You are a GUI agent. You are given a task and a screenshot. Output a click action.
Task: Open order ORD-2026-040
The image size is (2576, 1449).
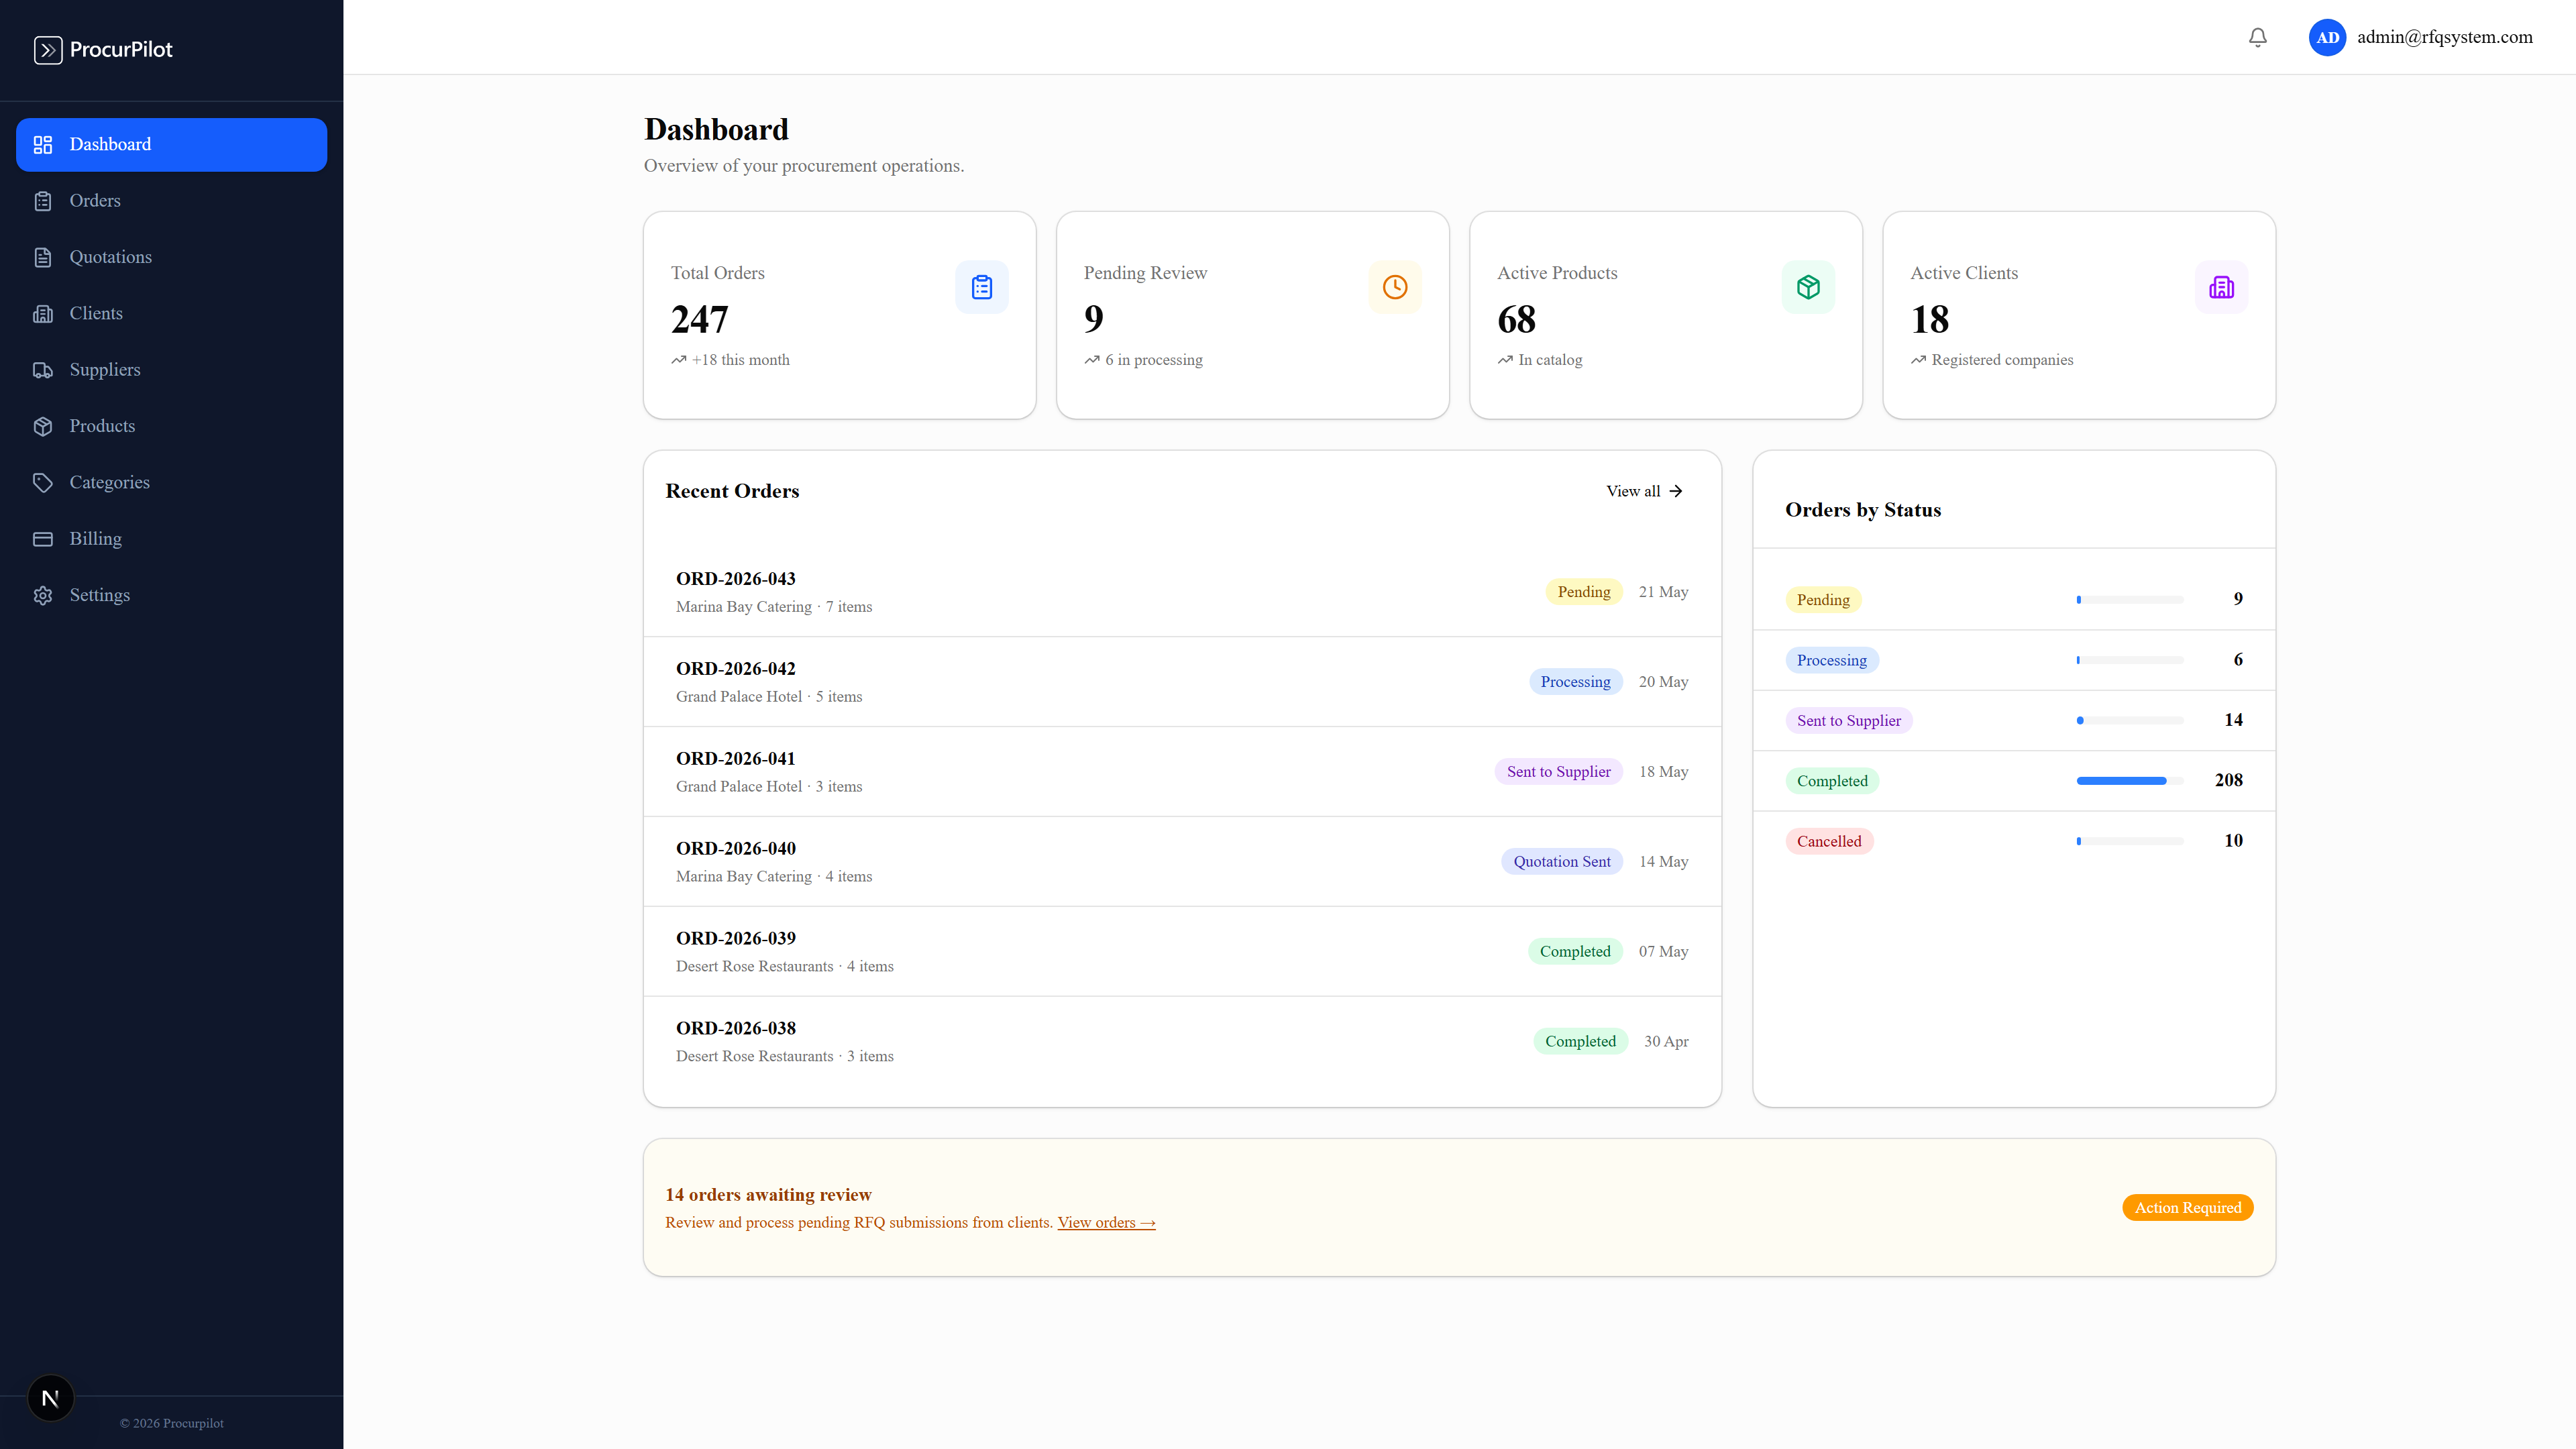tap(1182, 862)
